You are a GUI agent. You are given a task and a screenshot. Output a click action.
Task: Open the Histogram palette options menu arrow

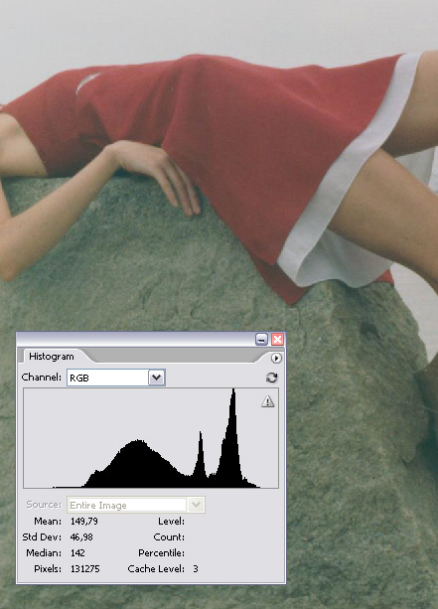point(276,358)
